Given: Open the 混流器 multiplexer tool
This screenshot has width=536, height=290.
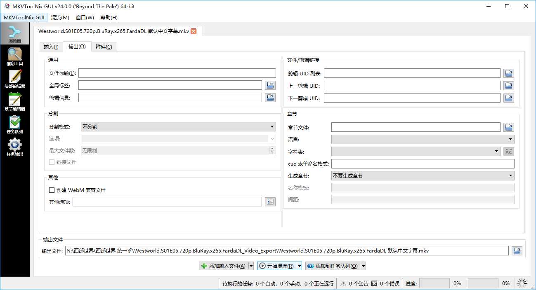Looking at the screenshot, I should pos(15,34).
